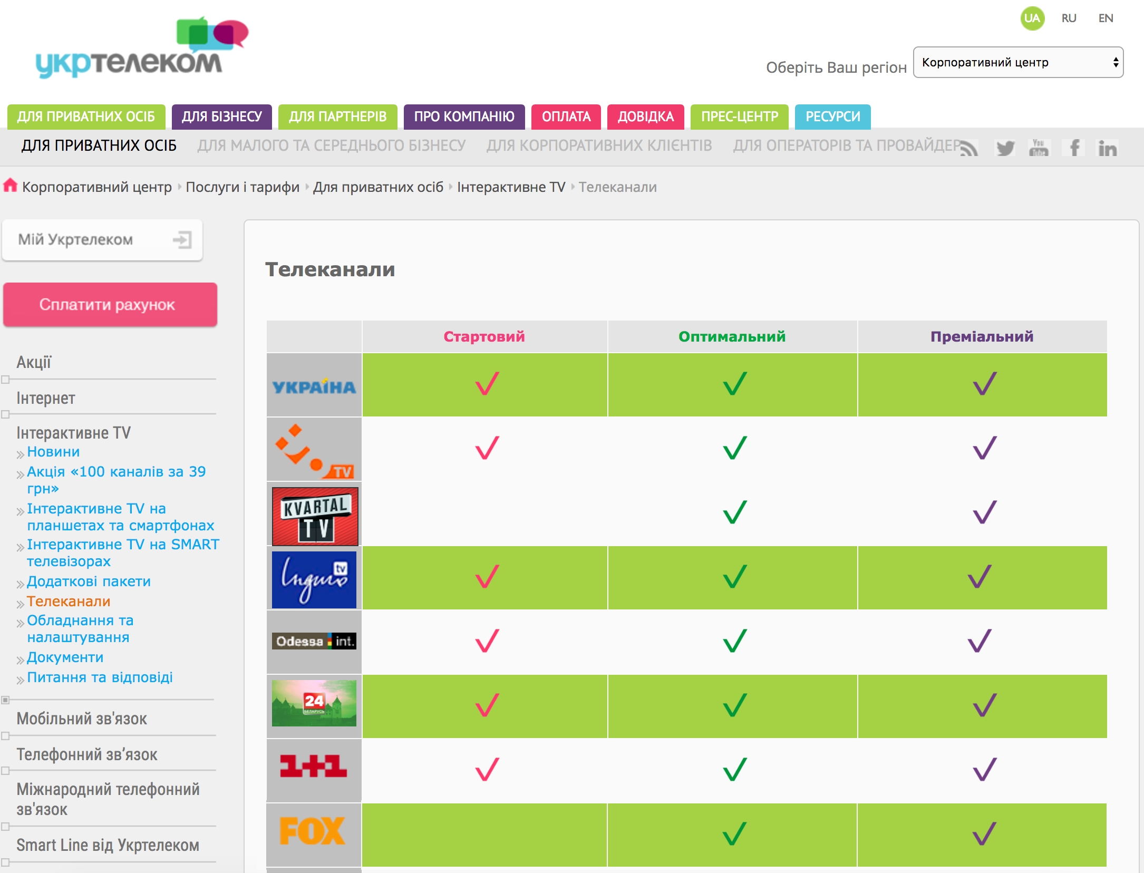Open Інтерактивне TV на SMART телевізорах link
1144x873 pixels.
tap(123, 552)
